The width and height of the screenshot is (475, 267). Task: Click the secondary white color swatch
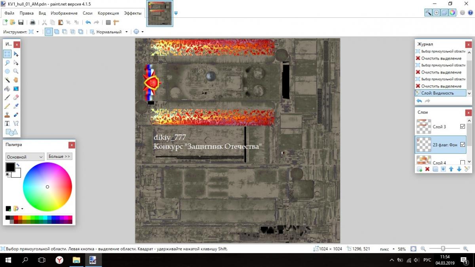click(17, 174)
